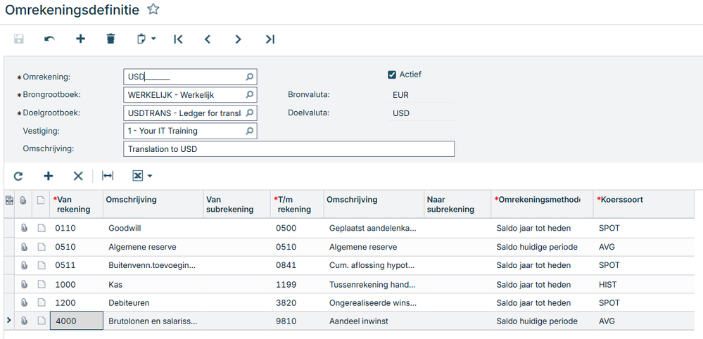Toggle the Actief checkbox
This screenshot has height=339, width=703.
pyautogui.click(x=393, y=75)
